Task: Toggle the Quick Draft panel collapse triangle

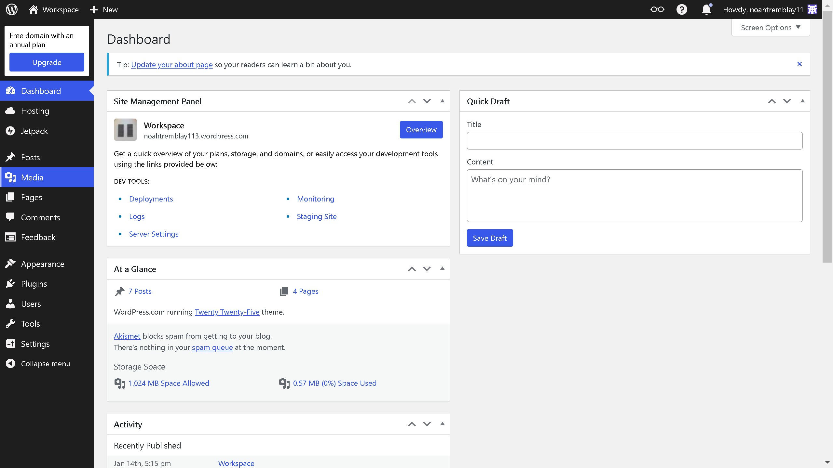Action: (x=802, y=101)
